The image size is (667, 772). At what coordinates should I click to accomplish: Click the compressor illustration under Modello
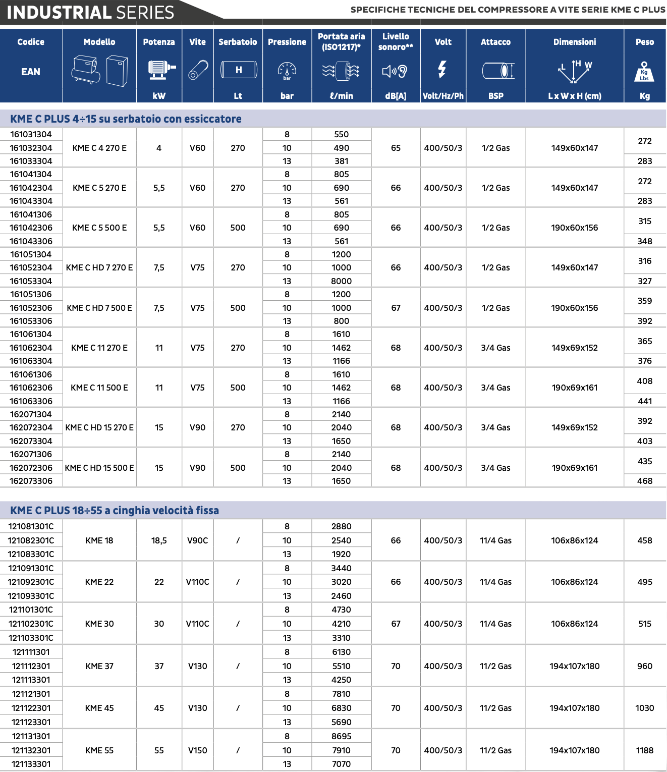(99, 71)
